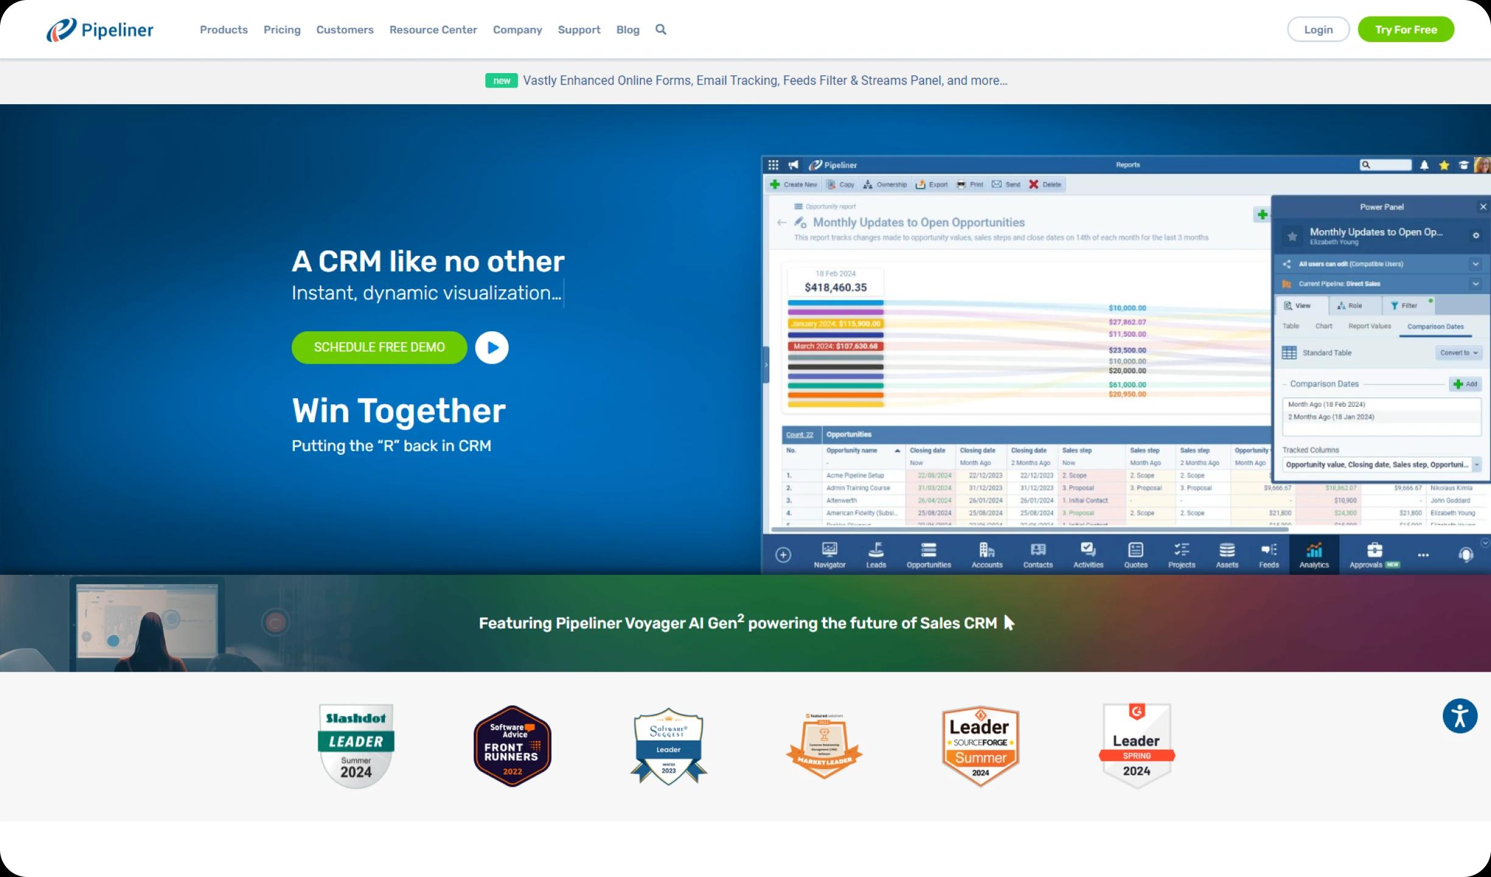The image size is (1491, 877).
Task: Click the three-dots more menu
Action: coord(1423,555)
